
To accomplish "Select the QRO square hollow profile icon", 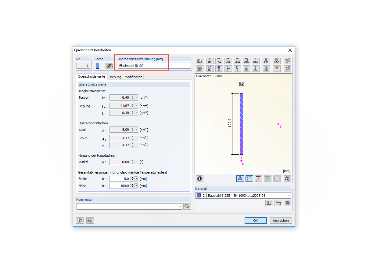I will pos(246,61).
